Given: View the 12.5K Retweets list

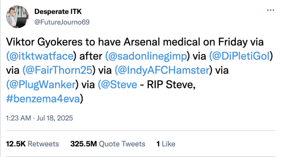Looking at the screenshot, I should [32, 144].
